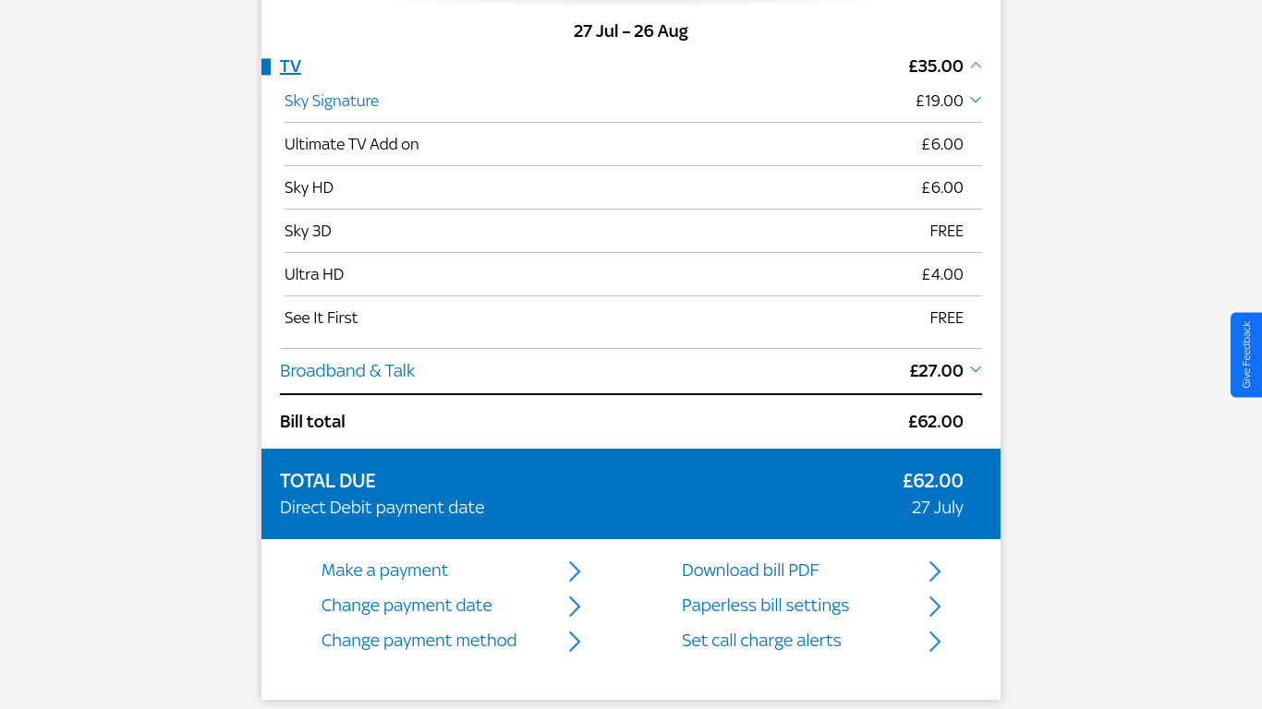This screenshot has width=1262, height=709.
Task: Click the arrow icon beside Set call charge alerts
Action: pyautogui.click(x=934, y=641)
